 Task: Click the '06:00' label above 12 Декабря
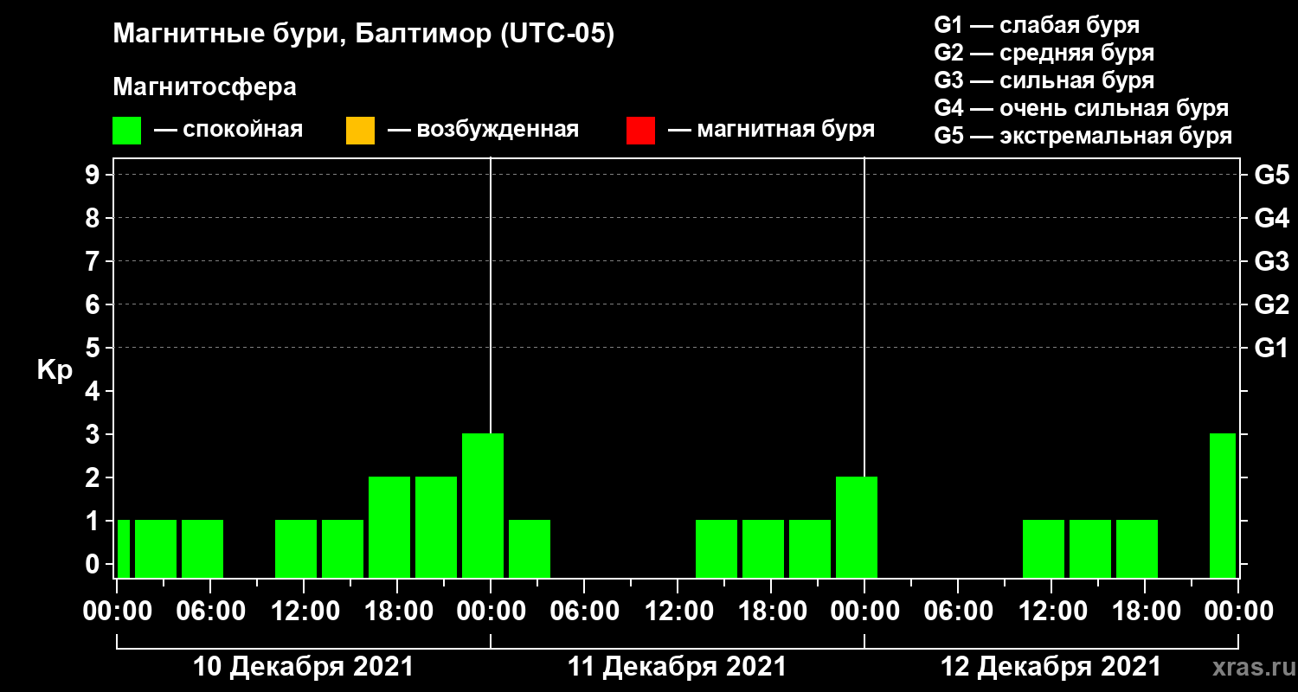958,611
